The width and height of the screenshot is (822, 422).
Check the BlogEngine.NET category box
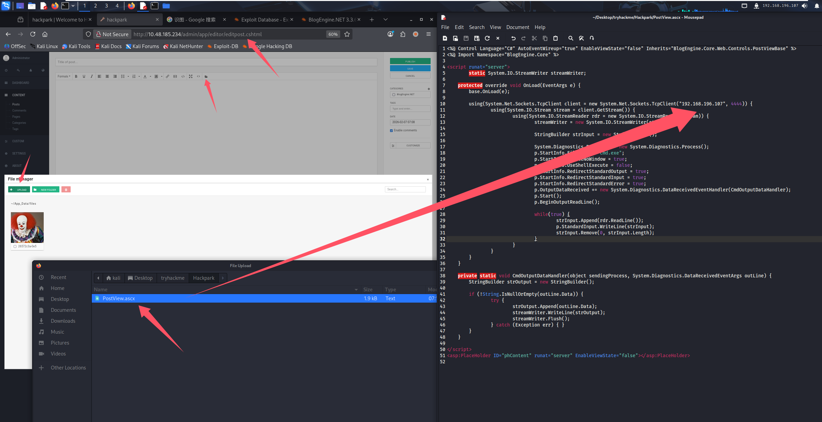394,94
